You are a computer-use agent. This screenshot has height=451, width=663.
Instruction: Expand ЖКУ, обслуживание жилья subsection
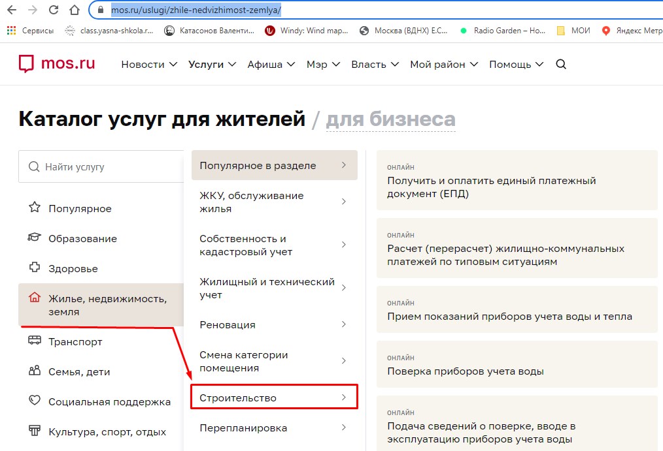click(x=275, y=202)
